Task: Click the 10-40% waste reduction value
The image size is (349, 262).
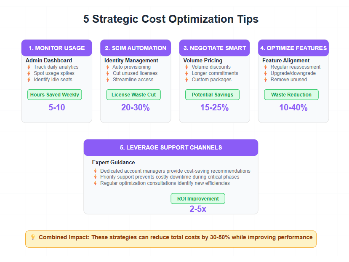Action: click(293, 107)
